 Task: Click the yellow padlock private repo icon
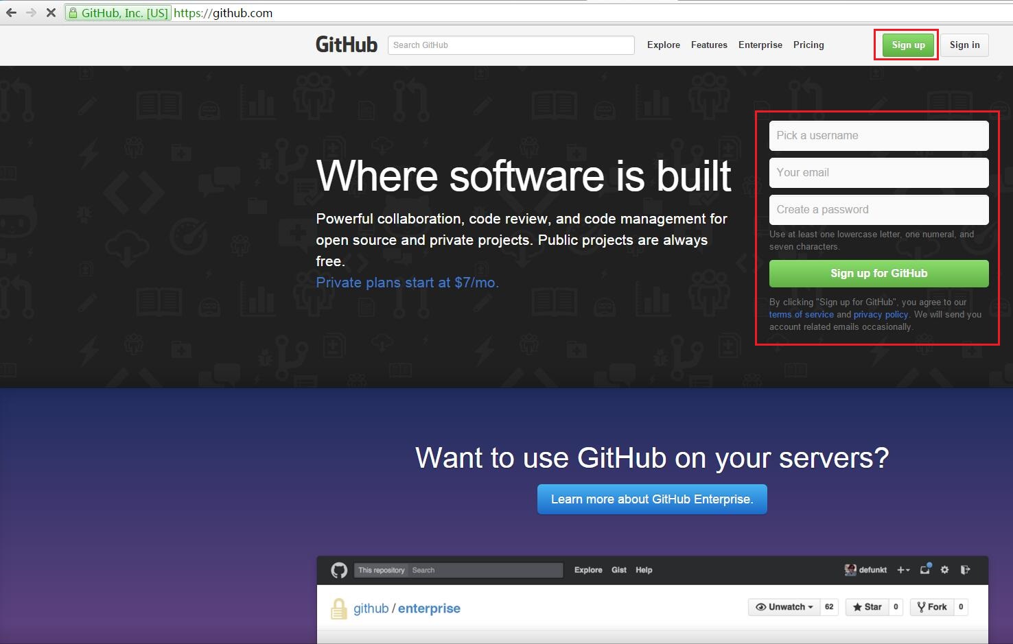(338, 609)
